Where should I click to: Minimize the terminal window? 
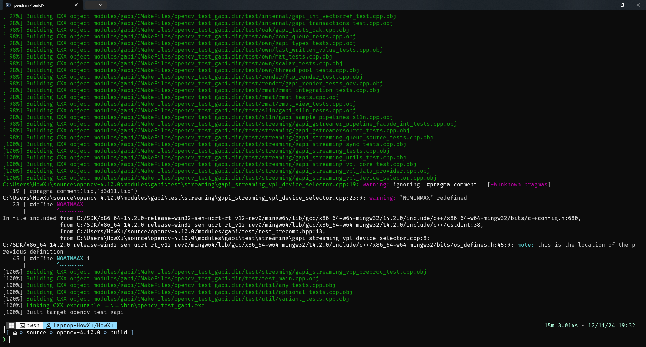click(x=607, y=5)
